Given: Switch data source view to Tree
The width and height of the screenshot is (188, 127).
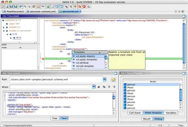Looking at the screenshot, I should pyautogui.click(x=55, y=118).
